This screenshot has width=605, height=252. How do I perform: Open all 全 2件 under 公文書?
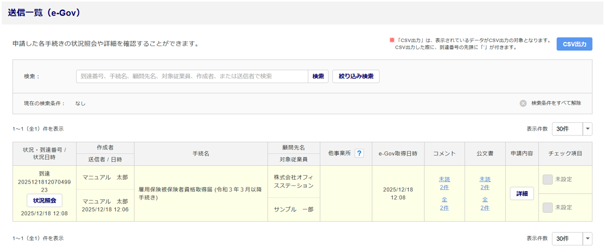point(485,204)
